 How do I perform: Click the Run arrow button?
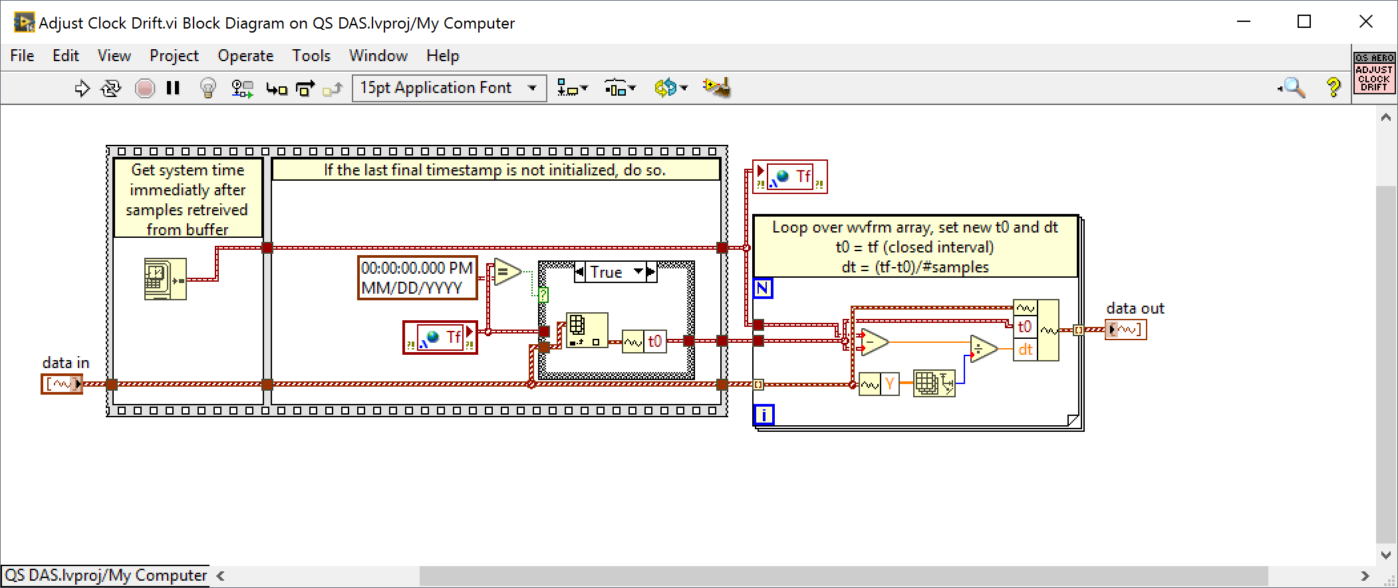coord(82,88)
